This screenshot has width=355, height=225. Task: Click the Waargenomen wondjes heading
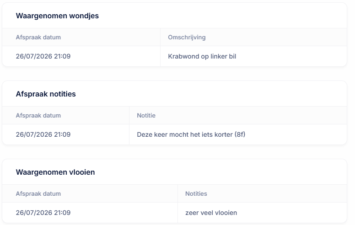click(x=57, y=16)
